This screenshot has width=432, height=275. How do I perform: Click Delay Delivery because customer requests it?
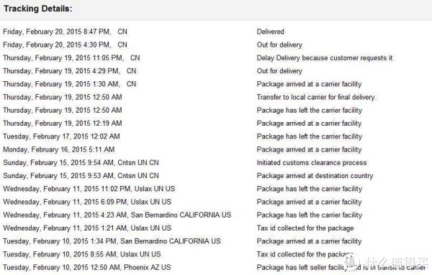[325, 58]
